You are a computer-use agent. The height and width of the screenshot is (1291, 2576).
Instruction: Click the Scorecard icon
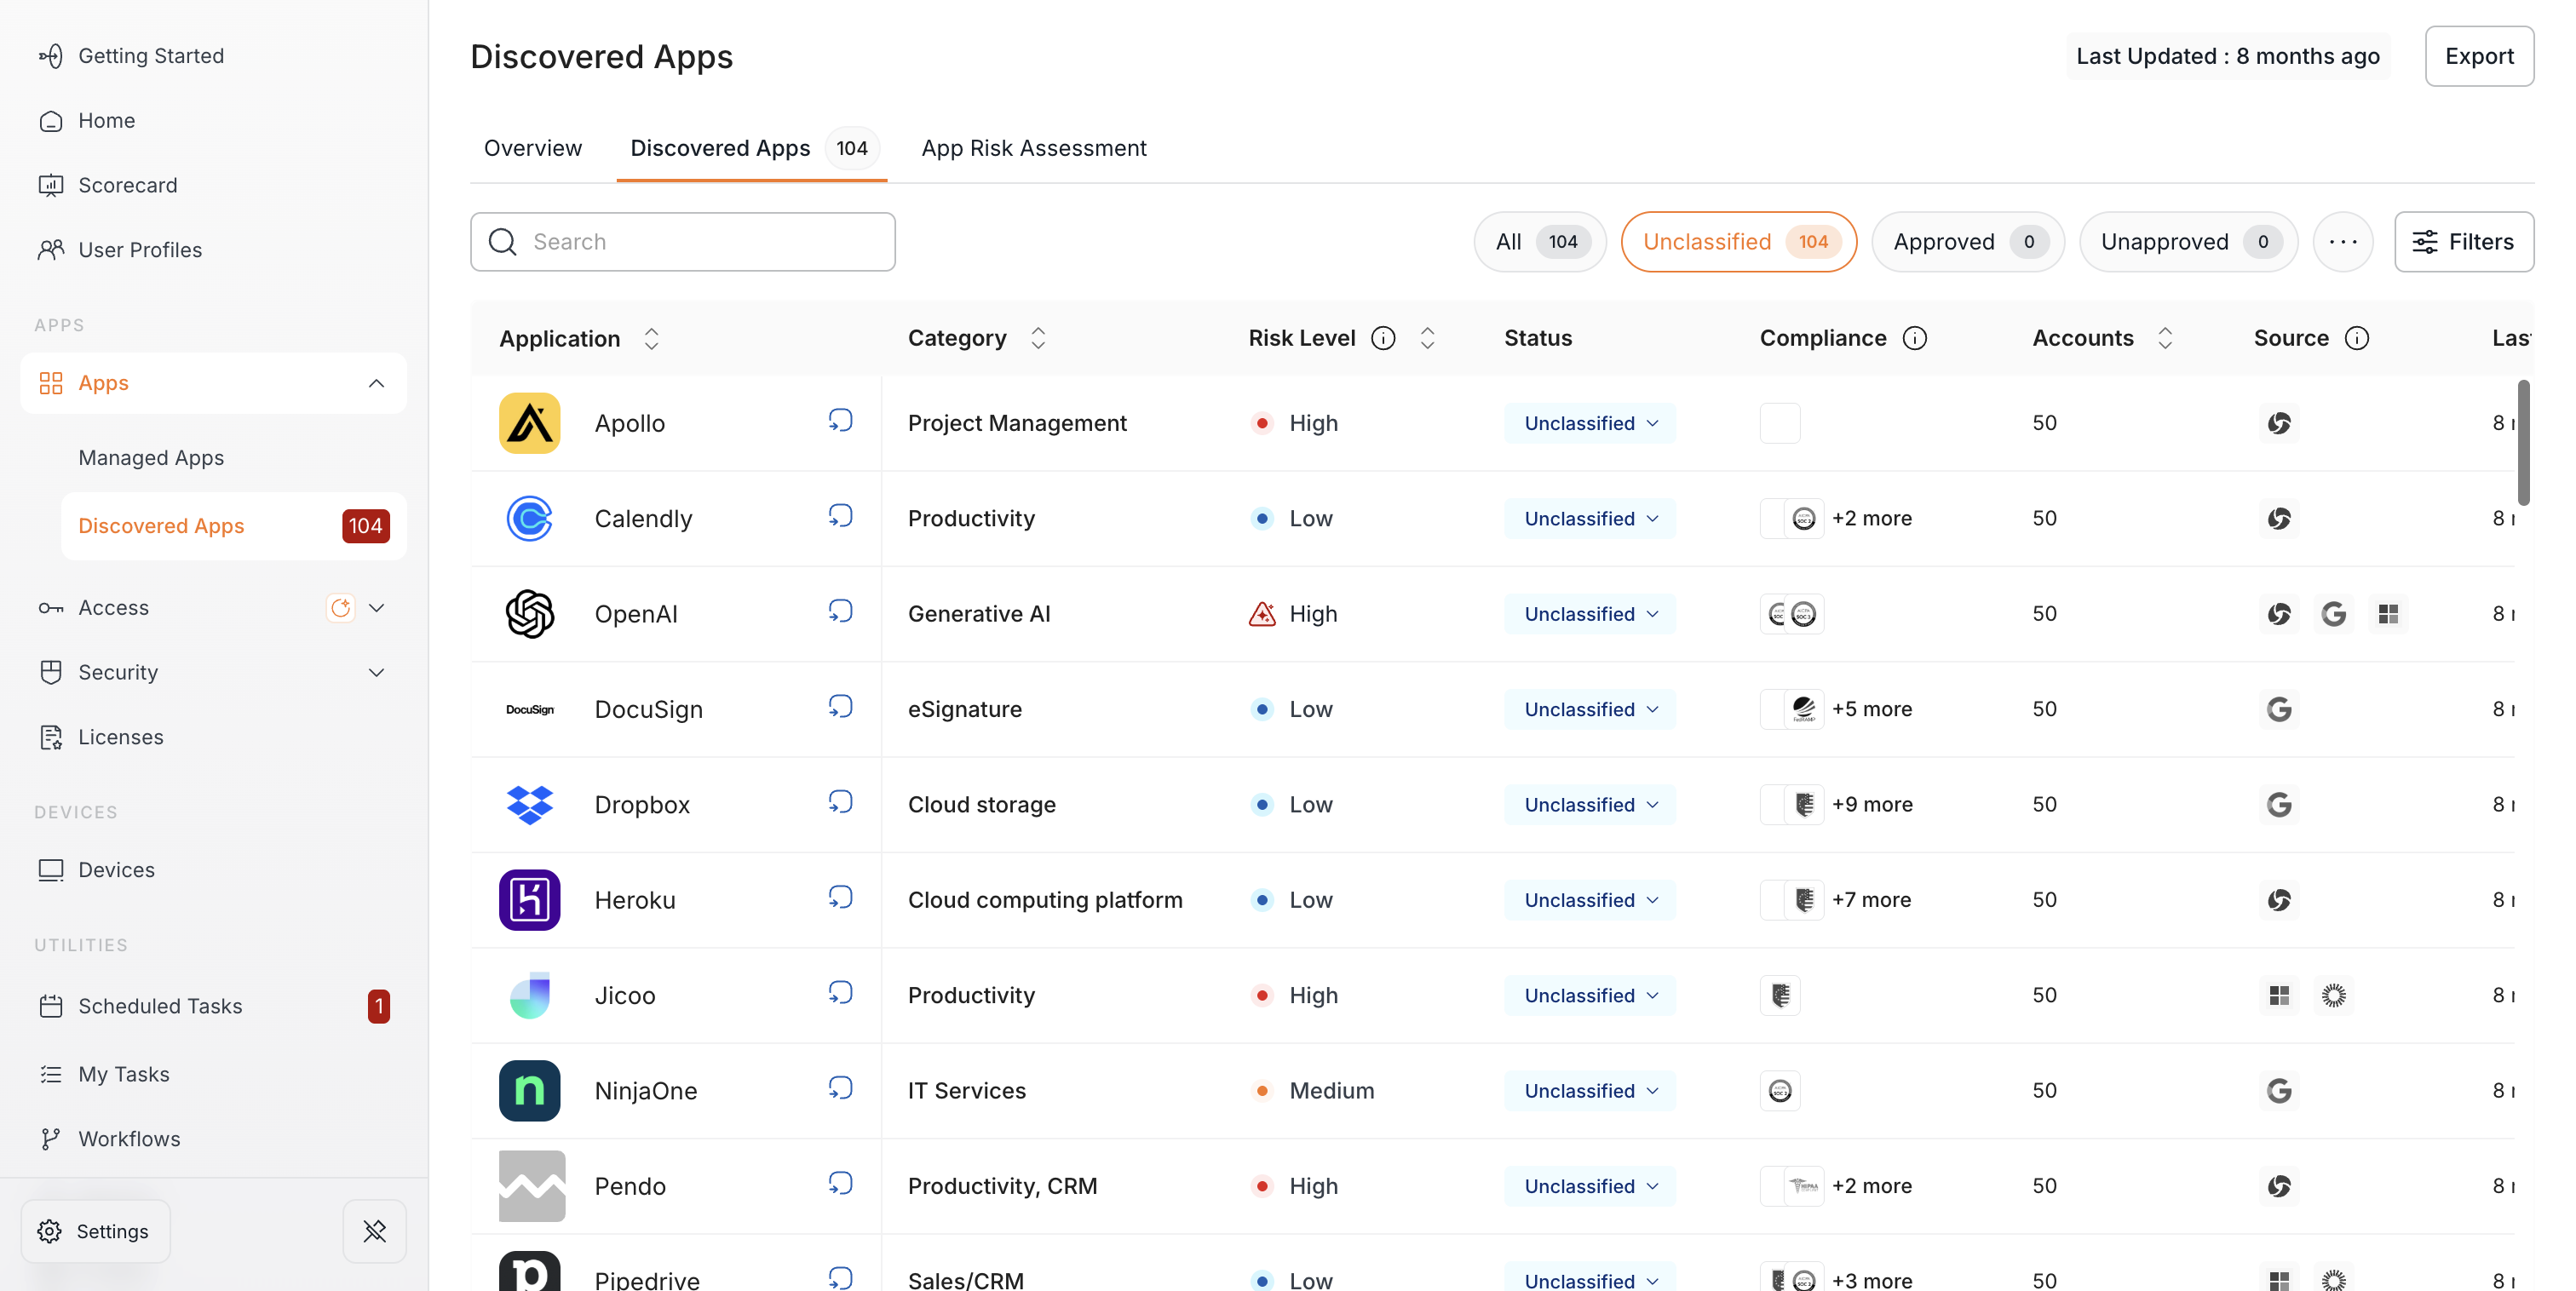point(51,185)
